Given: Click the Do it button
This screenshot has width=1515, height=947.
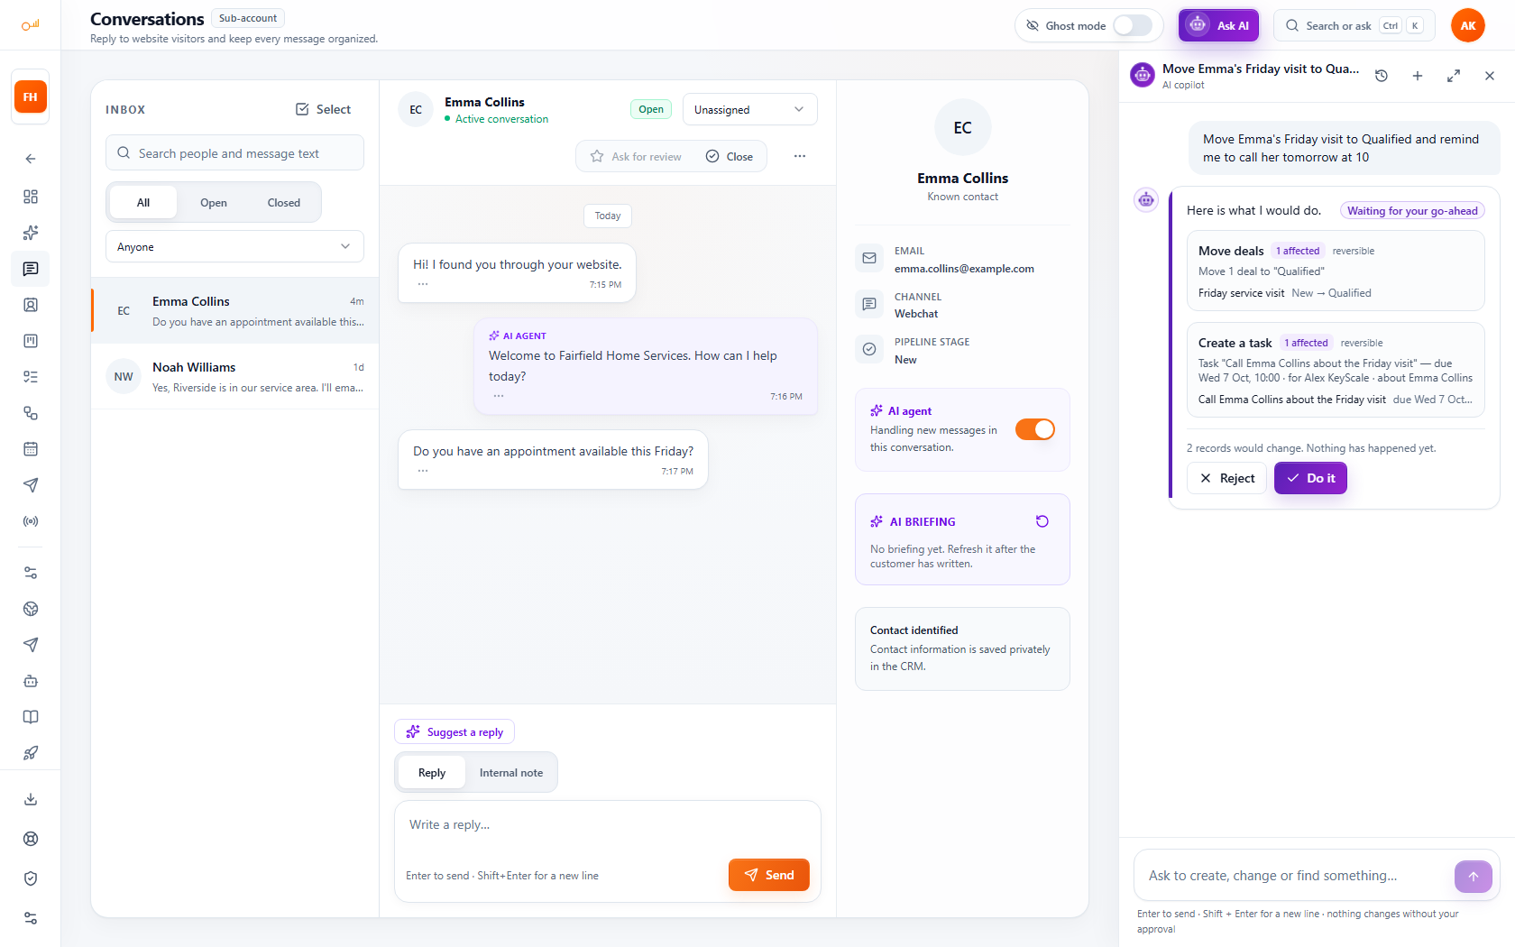Looking at the screenshot, I should [x=1310, y=478].
